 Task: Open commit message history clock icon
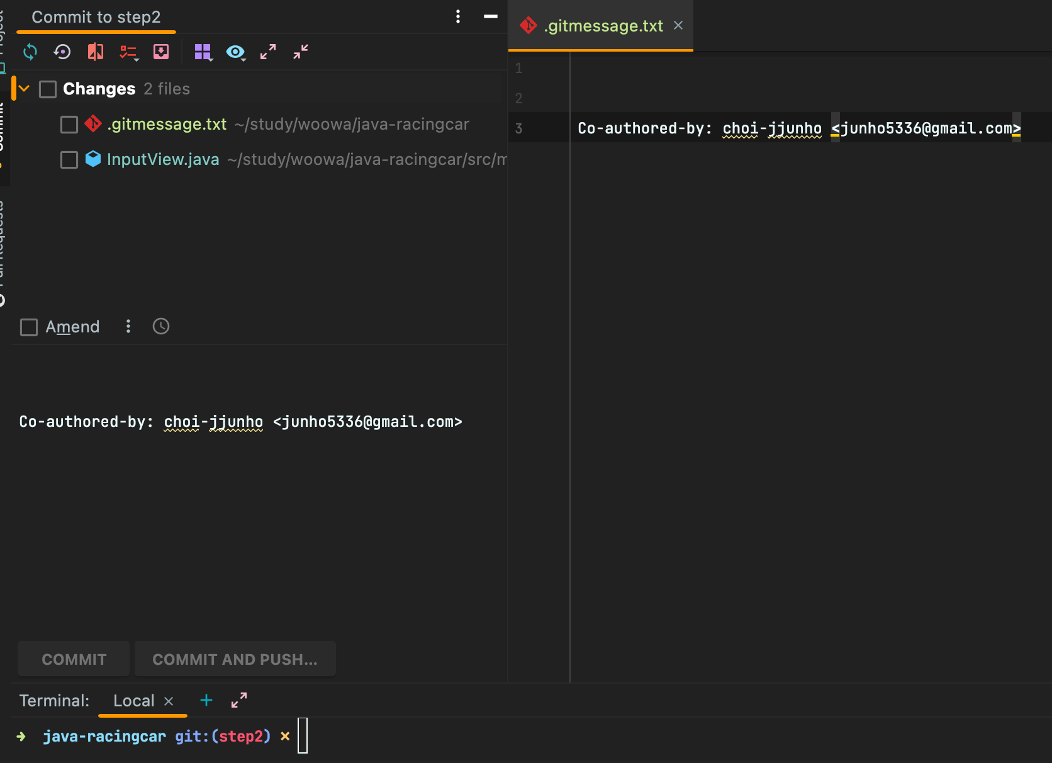click(x=161, y=326)
